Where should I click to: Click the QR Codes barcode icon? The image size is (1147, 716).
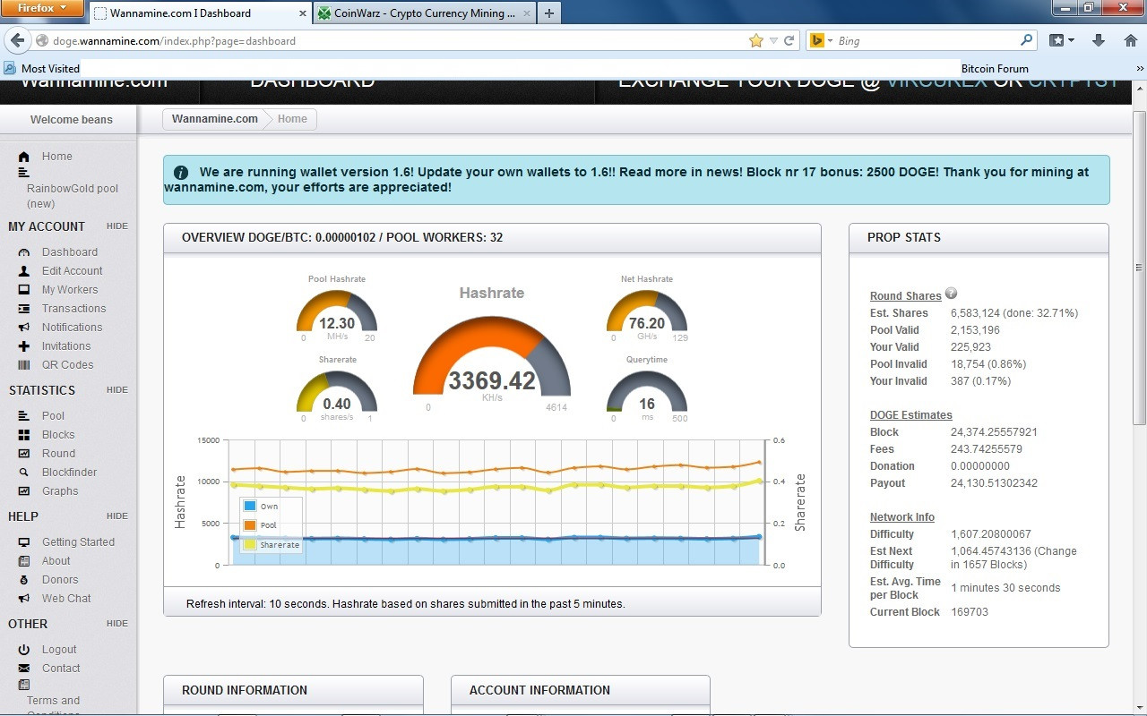point(23,365)
